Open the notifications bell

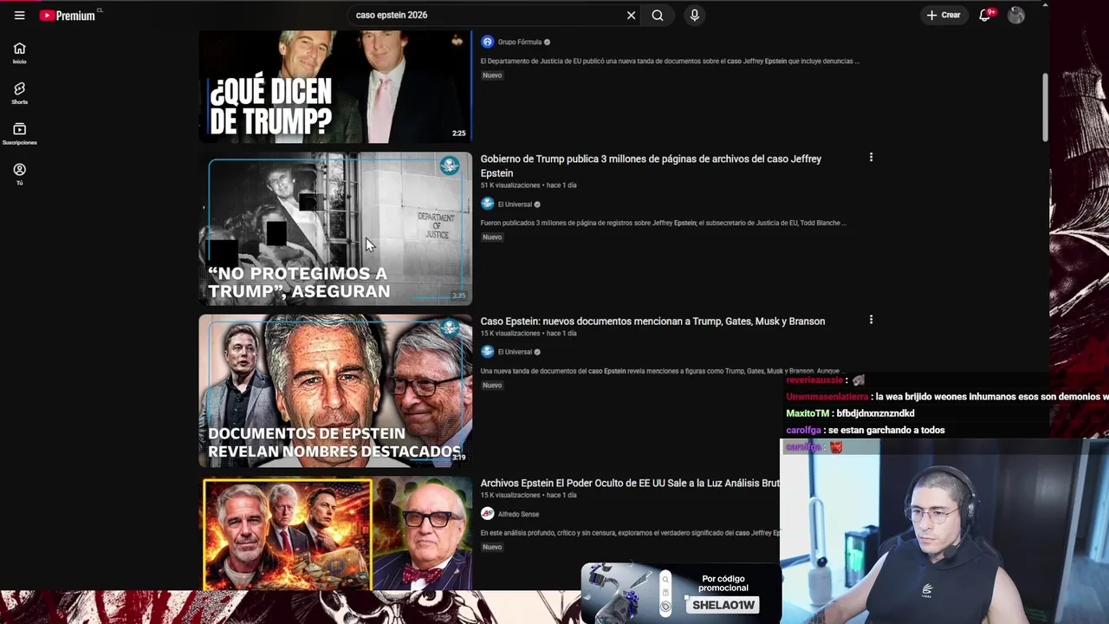[985, 15]
